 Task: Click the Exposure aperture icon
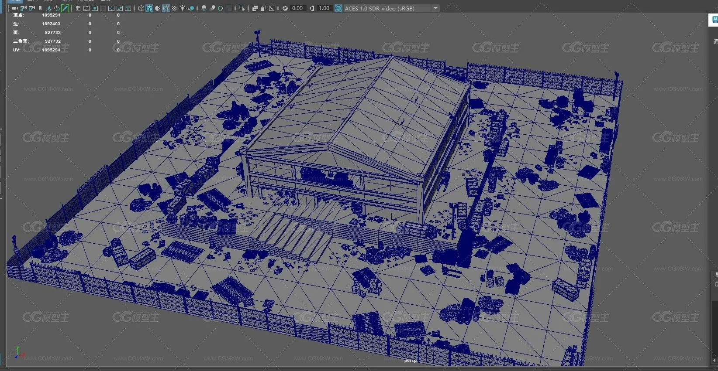coord(285,8)
